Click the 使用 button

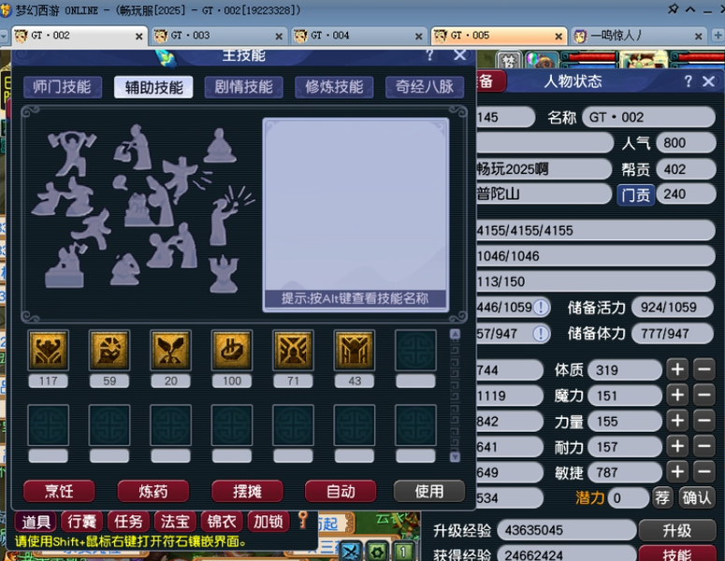click(429, 491)
